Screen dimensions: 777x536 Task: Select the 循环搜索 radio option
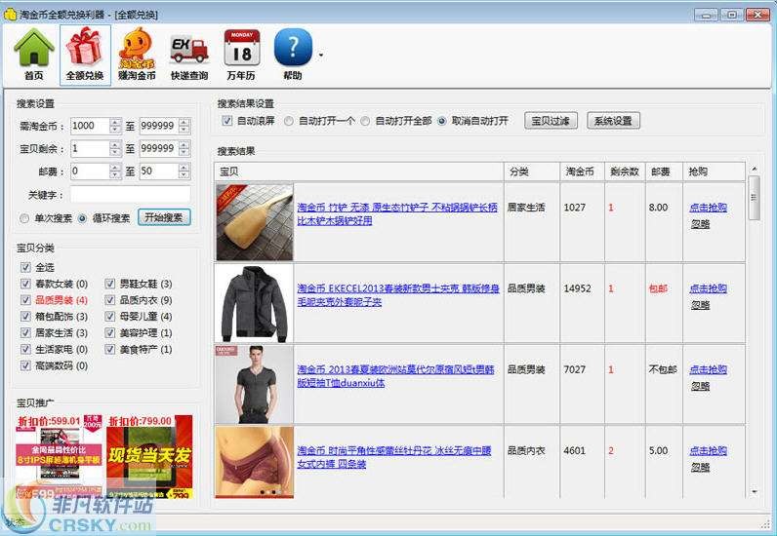click(x=82, y=218)
